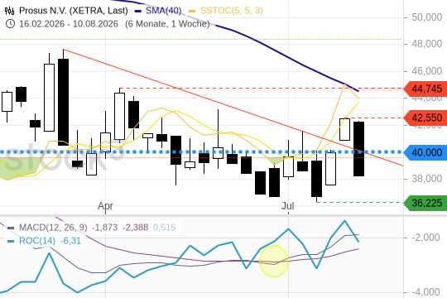Select the red 44,745 price tag

(x=425, y=89)
